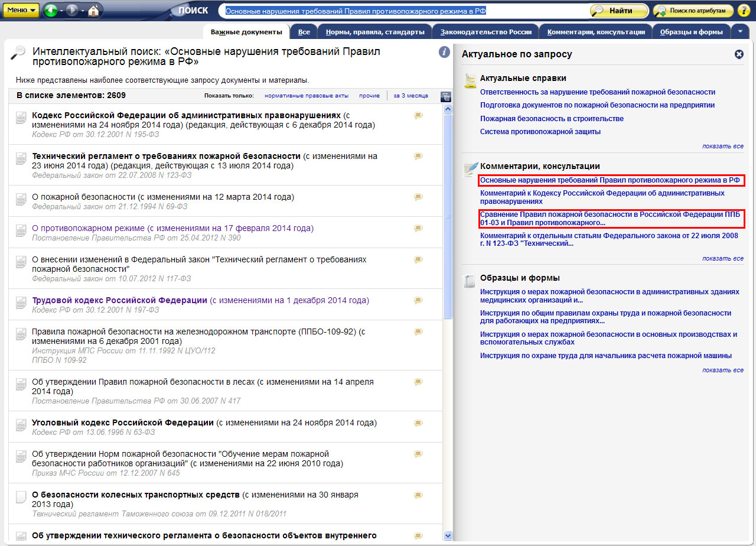The height and width of the screenshot is (546, 756).
Task: Click the filter icon above results list
Action: 446,96
